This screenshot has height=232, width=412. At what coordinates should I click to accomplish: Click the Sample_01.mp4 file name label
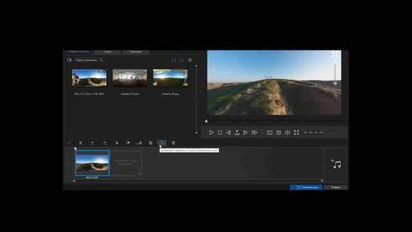pos(130,94)
